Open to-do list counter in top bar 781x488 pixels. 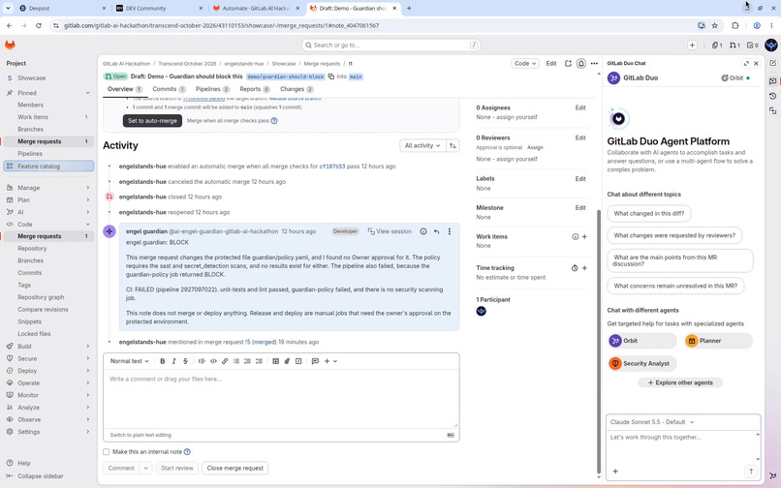pos(753,45)
